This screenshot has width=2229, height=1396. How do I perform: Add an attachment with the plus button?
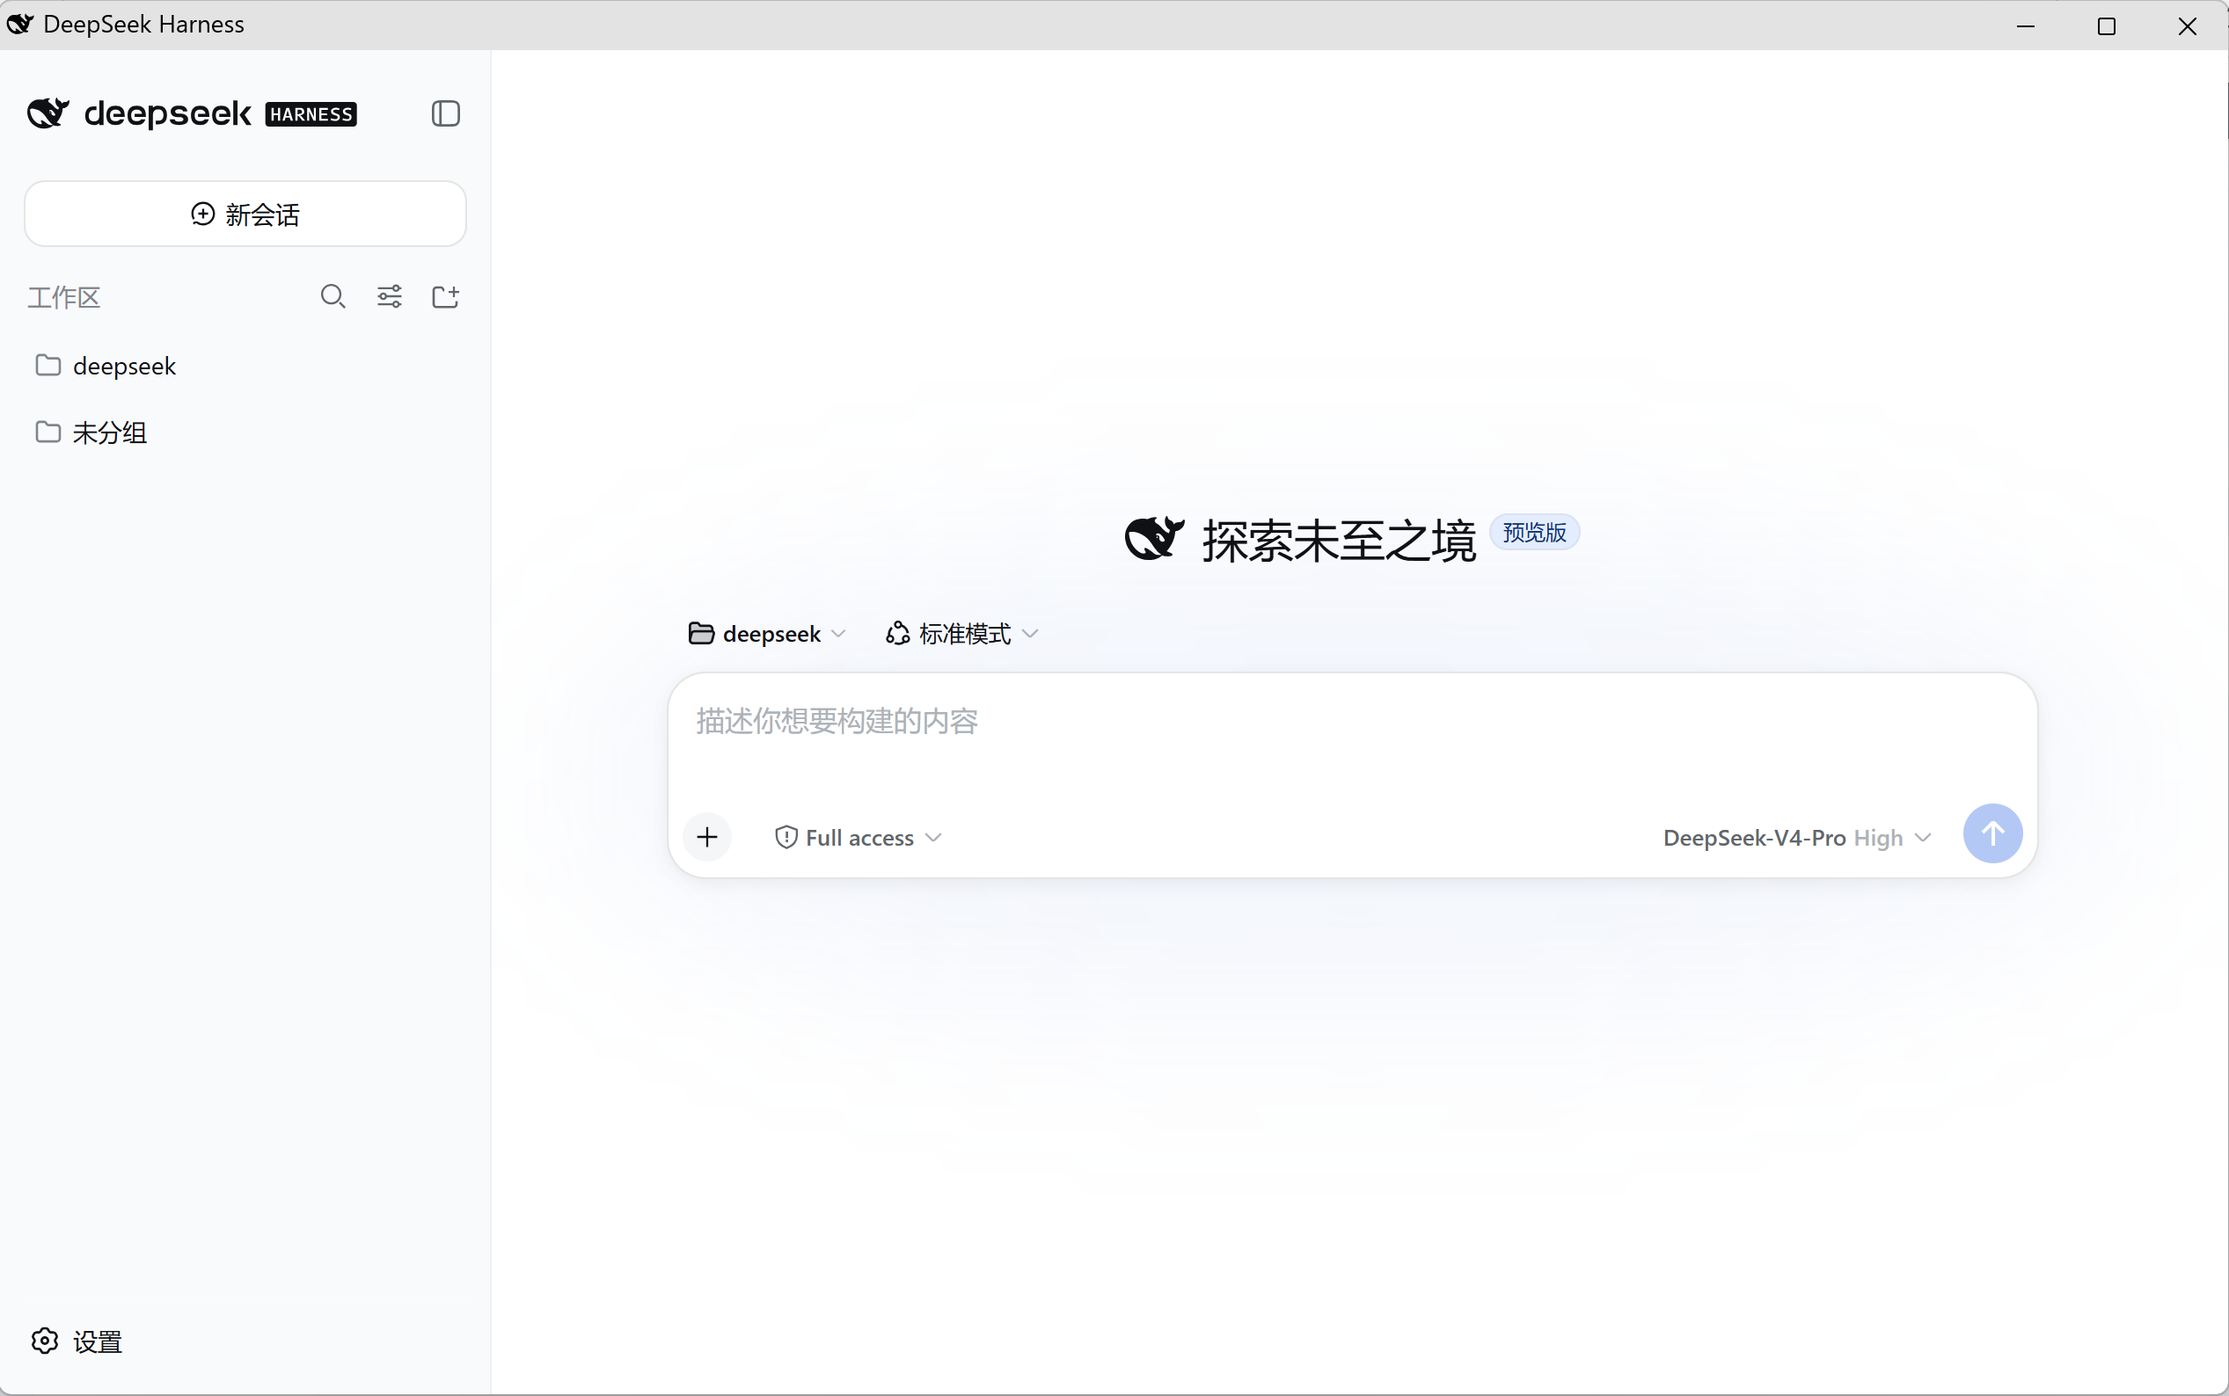(706, 838)
